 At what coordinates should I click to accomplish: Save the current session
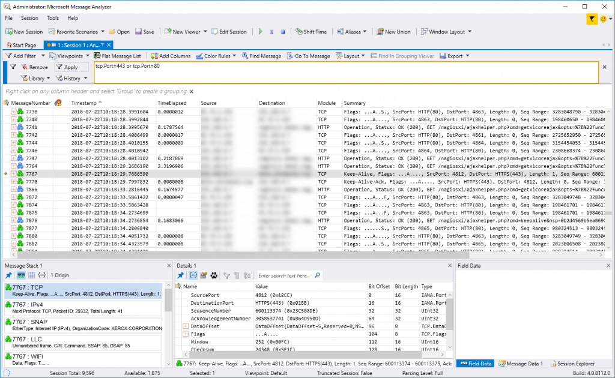click(x=145, y=32)
